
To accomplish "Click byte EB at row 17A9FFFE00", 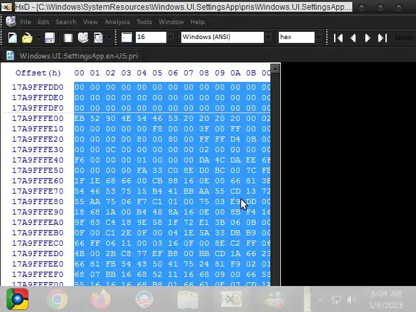I will [x=79, y=118].
